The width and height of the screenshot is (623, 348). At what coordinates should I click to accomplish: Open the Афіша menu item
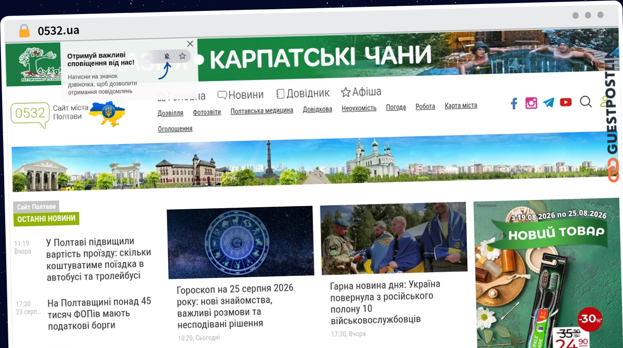[x=361, y=92]
